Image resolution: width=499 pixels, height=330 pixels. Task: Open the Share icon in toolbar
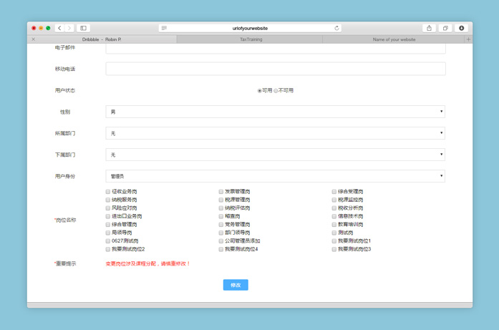(430, 28)
